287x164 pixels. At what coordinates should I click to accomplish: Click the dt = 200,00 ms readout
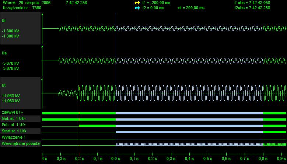point(191,8)
